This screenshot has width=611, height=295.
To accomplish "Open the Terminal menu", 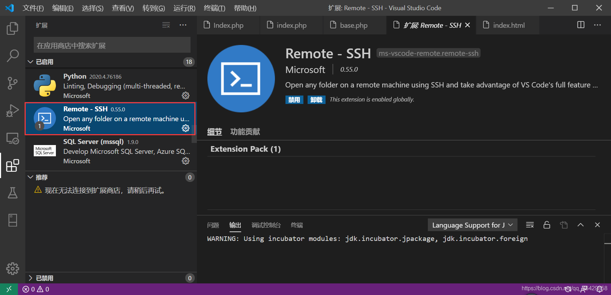I will [x=214, y=8].
